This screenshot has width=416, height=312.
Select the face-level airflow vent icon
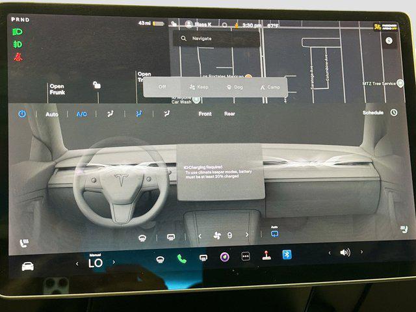point(139,114)
